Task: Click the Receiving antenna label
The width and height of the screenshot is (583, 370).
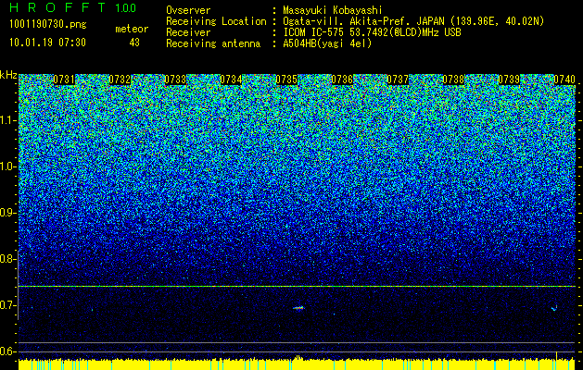Action: click(x=213, y=43)
